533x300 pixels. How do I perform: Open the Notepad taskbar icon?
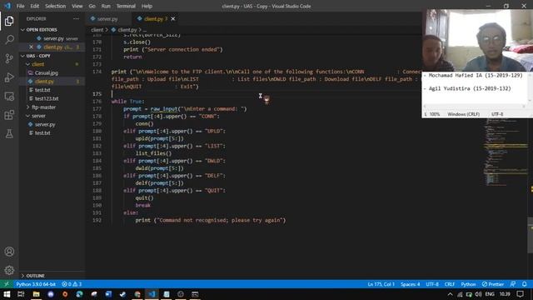pos(167,294)
